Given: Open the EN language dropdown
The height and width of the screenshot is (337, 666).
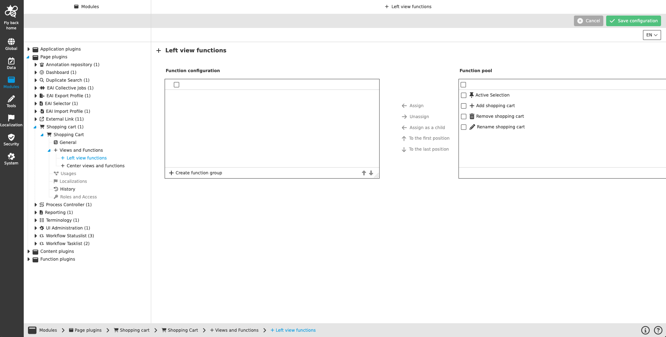Looking at the screenshot, I should click(x=651, y=35).
